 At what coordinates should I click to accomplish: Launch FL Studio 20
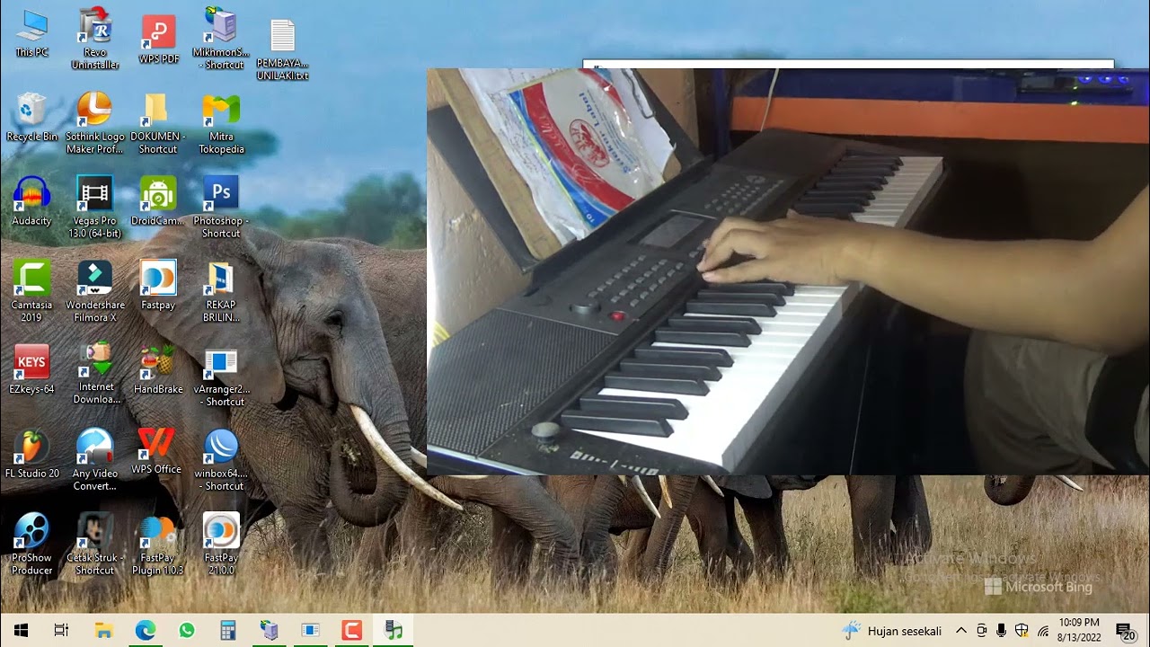pos(31,454)
